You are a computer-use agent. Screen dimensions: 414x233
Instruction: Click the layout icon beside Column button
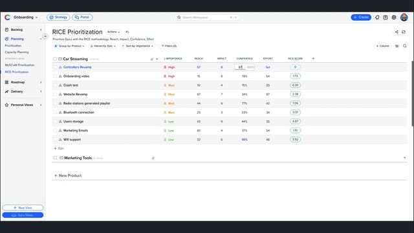click(397, 46)
